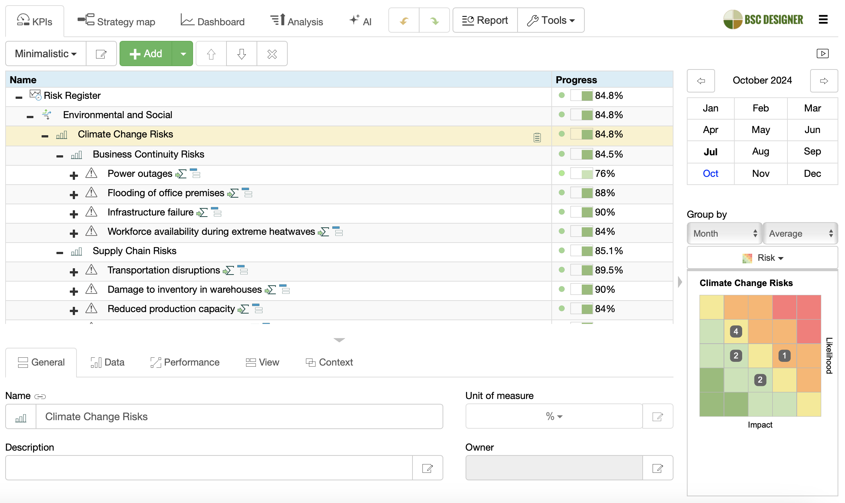845x503 pixels.
Task: Click the notes icon on Climate Change Risks row
Action: [537, 137]
